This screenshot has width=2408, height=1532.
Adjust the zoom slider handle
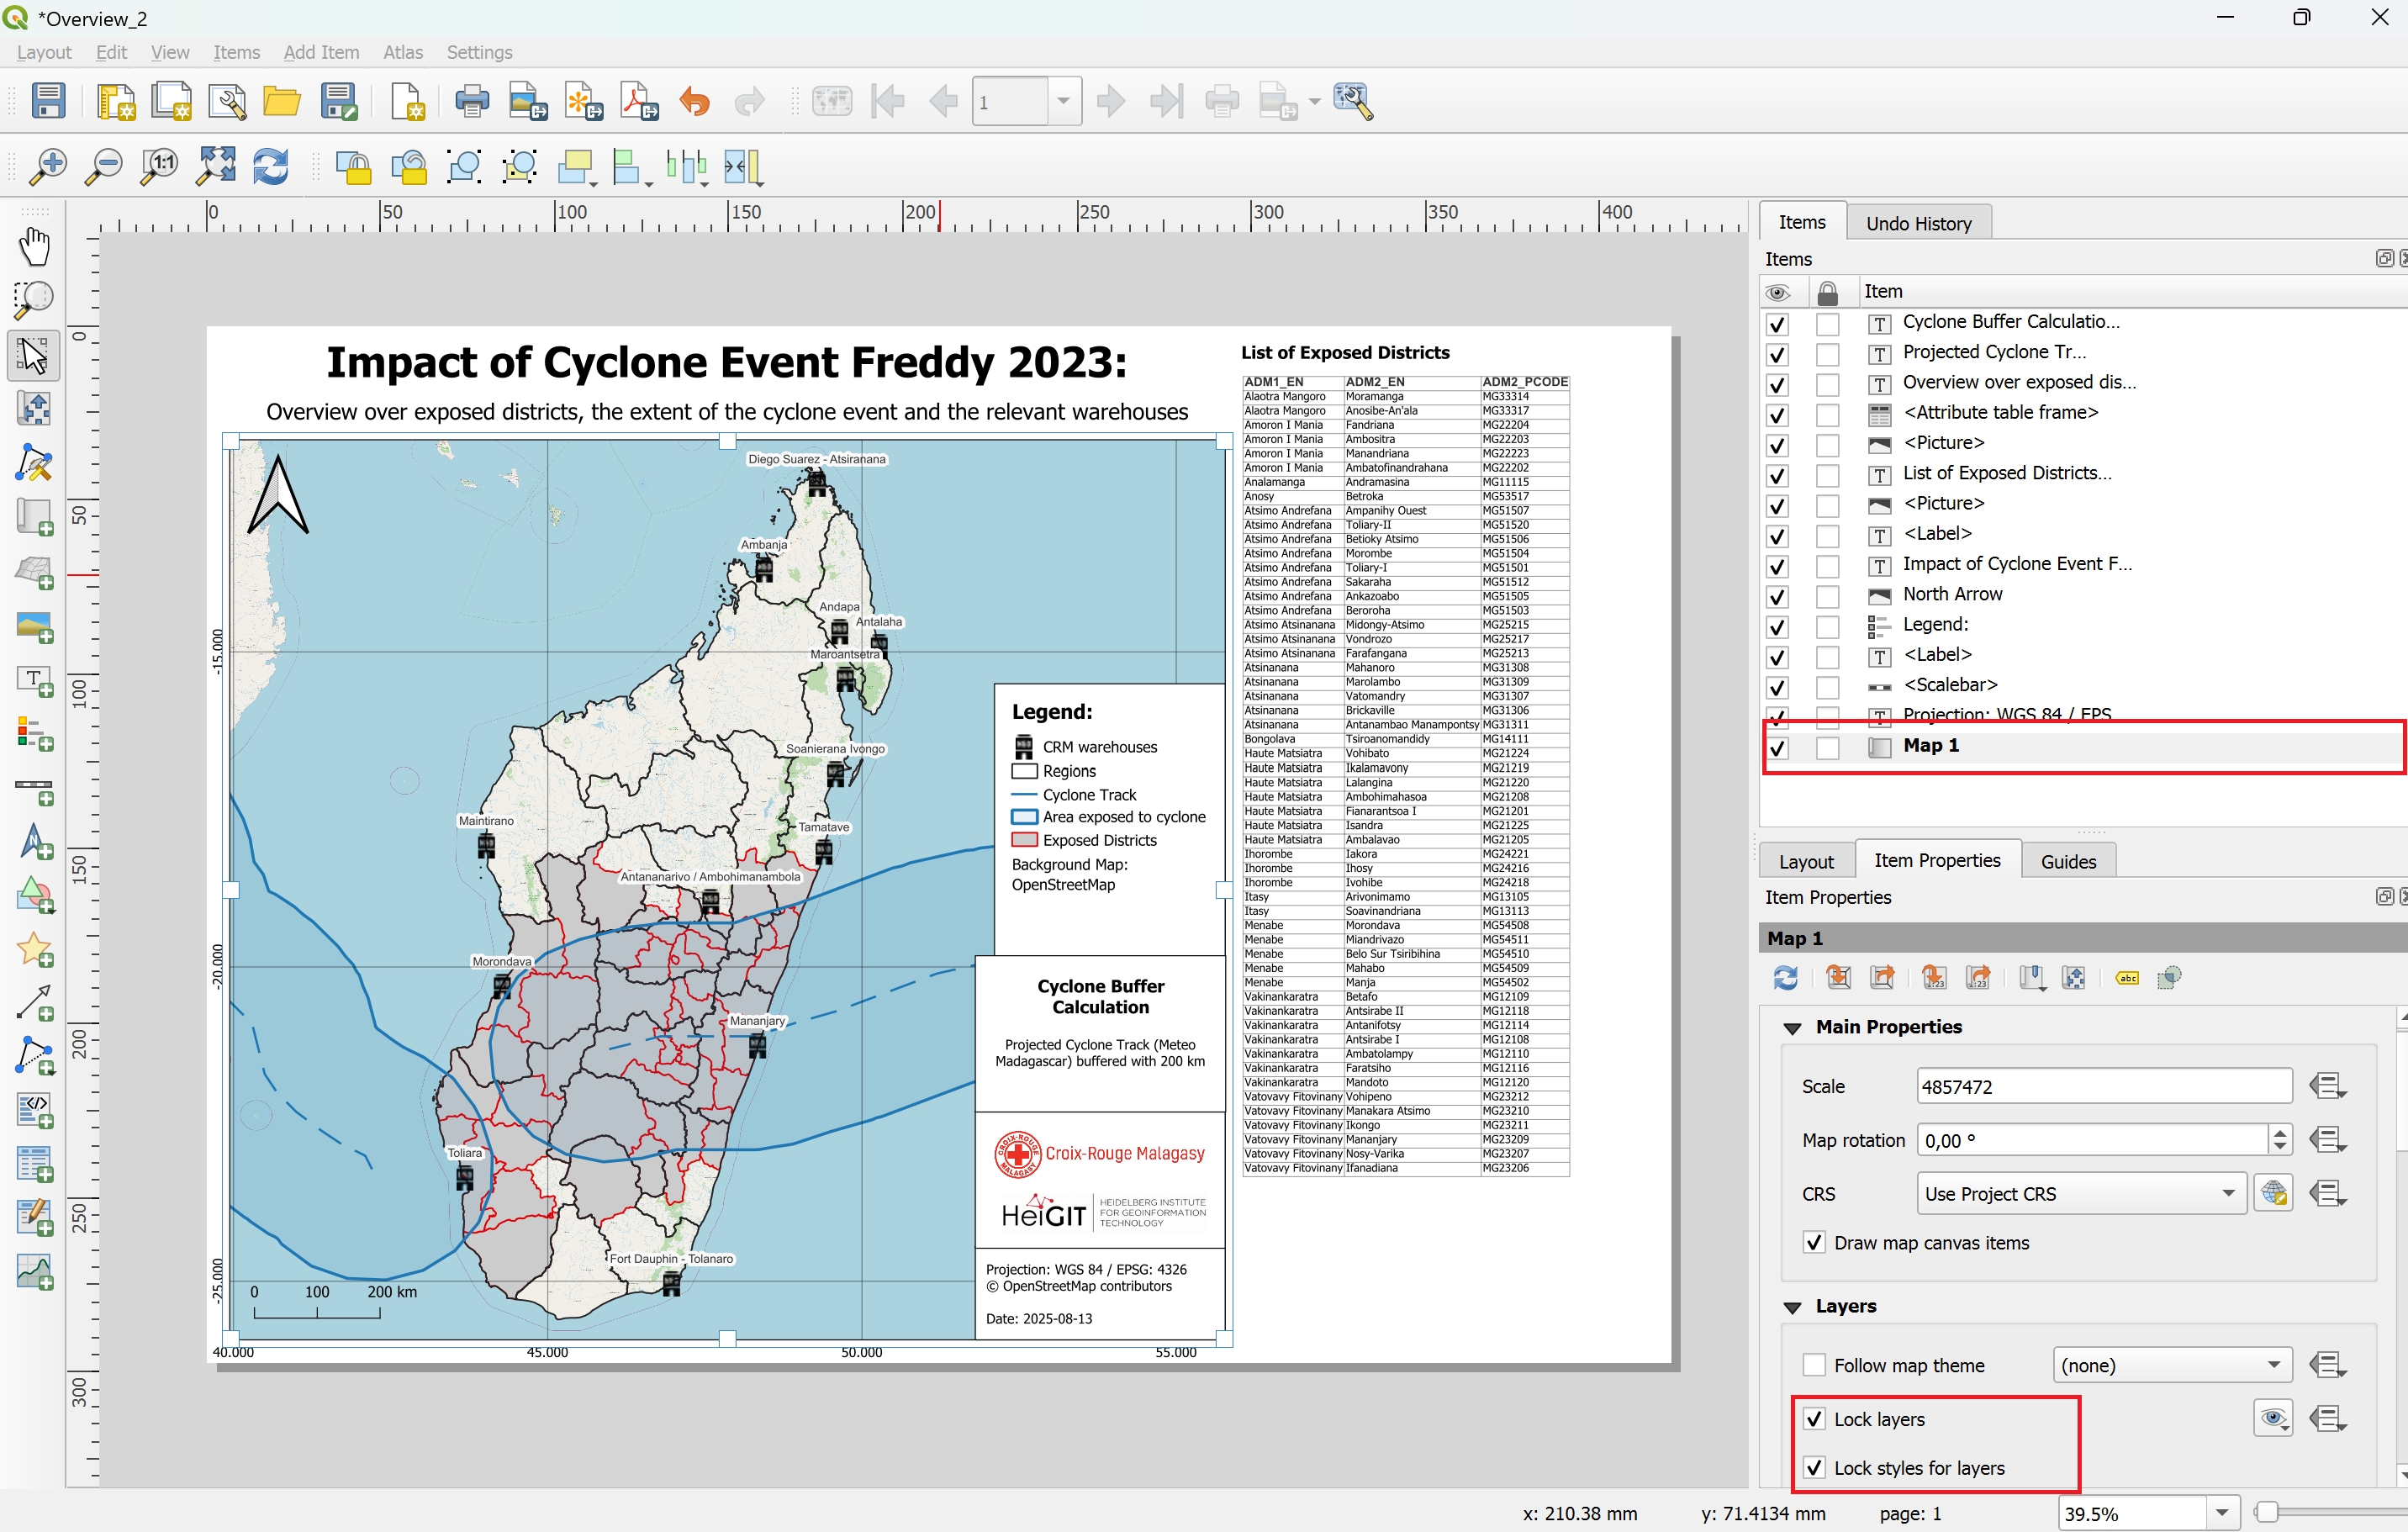pos(2267,1512)
